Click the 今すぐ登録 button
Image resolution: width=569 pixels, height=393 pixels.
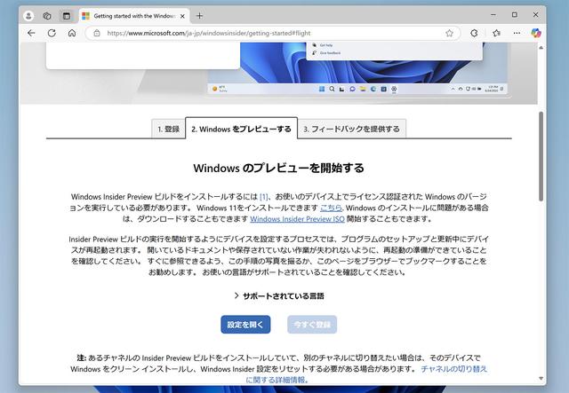tap(312, 324)
